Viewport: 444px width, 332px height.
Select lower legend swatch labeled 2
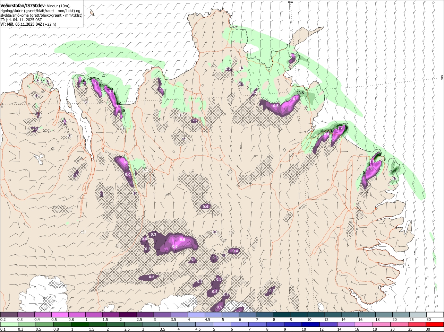tap(116, 324)
